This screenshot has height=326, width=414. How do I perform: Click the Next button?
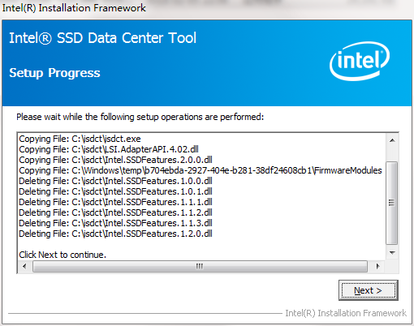click(x=369, y=290)
